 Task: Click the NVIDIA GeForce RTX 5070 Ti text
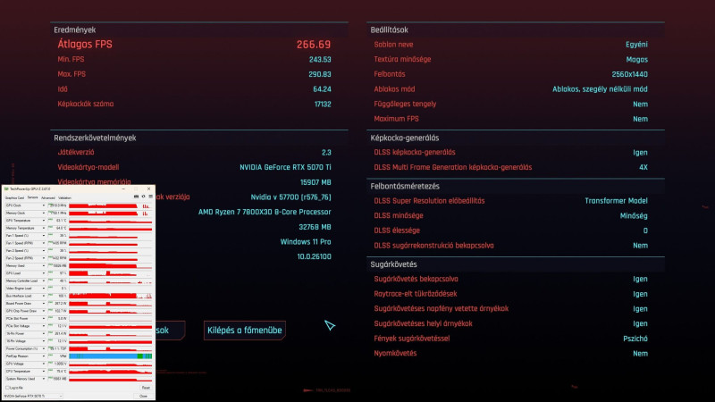[285, 167]
